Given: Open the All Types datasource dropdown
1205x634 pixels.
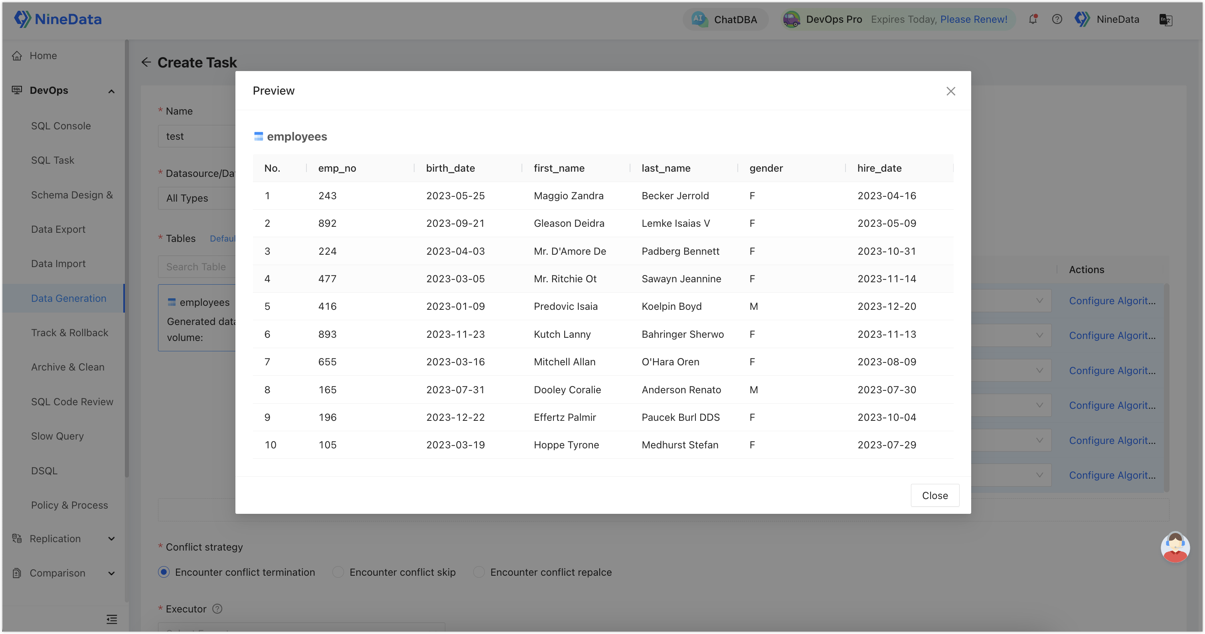Looking at the screenshot, I should [196, 198].
